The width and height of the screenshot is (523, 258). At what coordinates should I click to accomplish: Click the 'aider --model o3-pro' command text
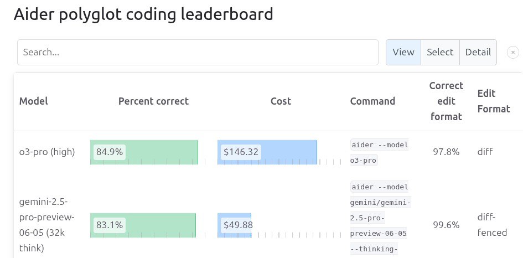click(x=380, y=153)
